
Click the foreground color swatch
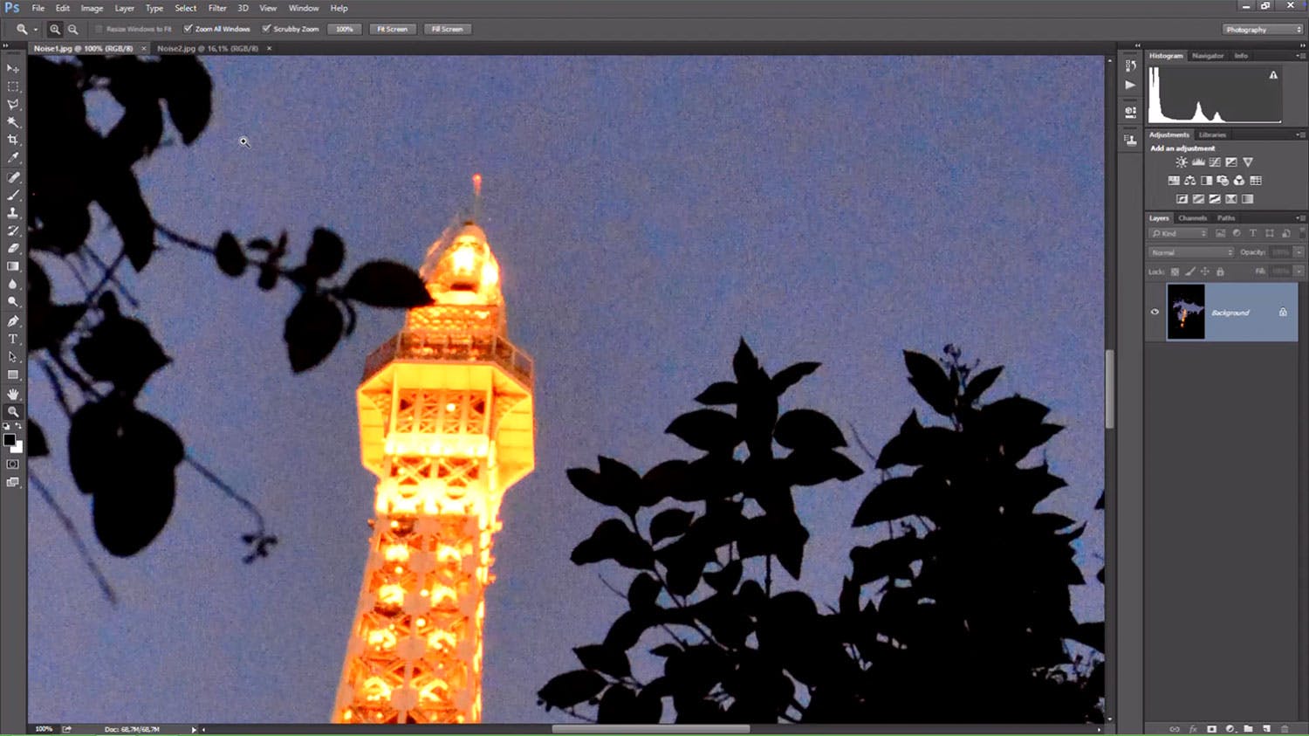pos(9,440)
